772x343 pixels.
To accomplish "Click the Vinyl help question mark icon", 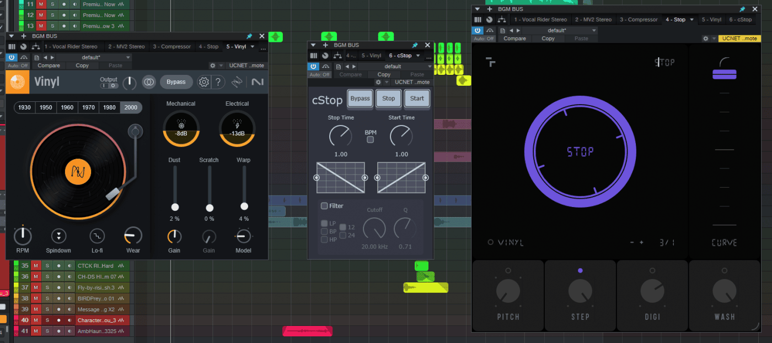I will click(x=218, y=82).
